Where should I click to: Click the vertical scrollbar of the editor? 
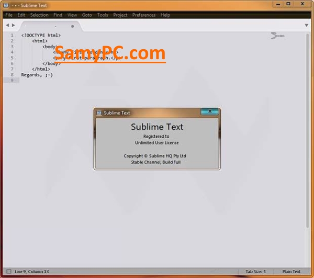(x=308, y=130)
